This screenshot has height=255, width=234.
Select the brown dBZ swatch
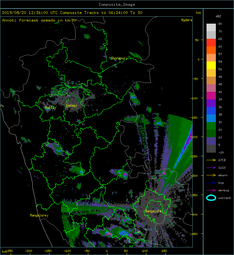211,80
